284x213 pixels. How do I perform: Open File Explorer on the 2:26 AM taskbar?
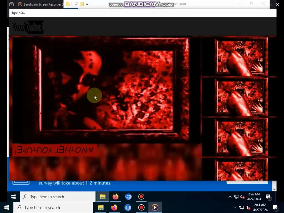point(103,197)
